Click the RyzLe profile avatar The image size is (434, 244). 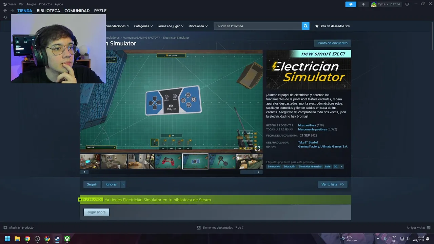pos(374,4)
